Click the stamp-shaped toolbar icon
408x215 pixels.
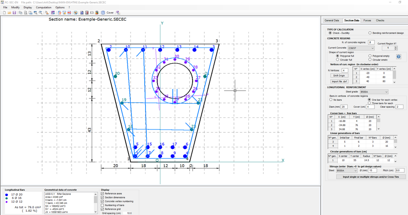[47, 12]
